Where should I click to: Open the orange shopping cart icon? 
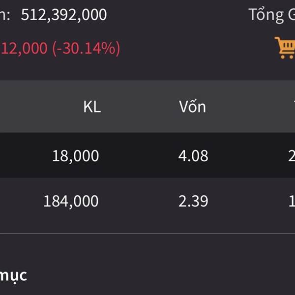click(x=286, y=48)
